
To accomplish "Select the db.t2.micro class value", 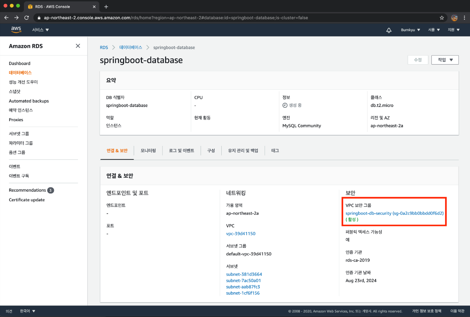I will 382,105.
